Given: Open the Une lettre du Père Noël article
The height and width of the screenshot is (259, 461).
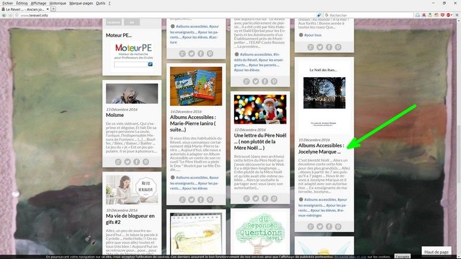Looking at the screenshot, I should 260,142.
